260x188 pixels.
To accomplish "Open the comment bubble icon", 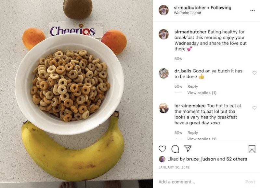I will 175,149.
